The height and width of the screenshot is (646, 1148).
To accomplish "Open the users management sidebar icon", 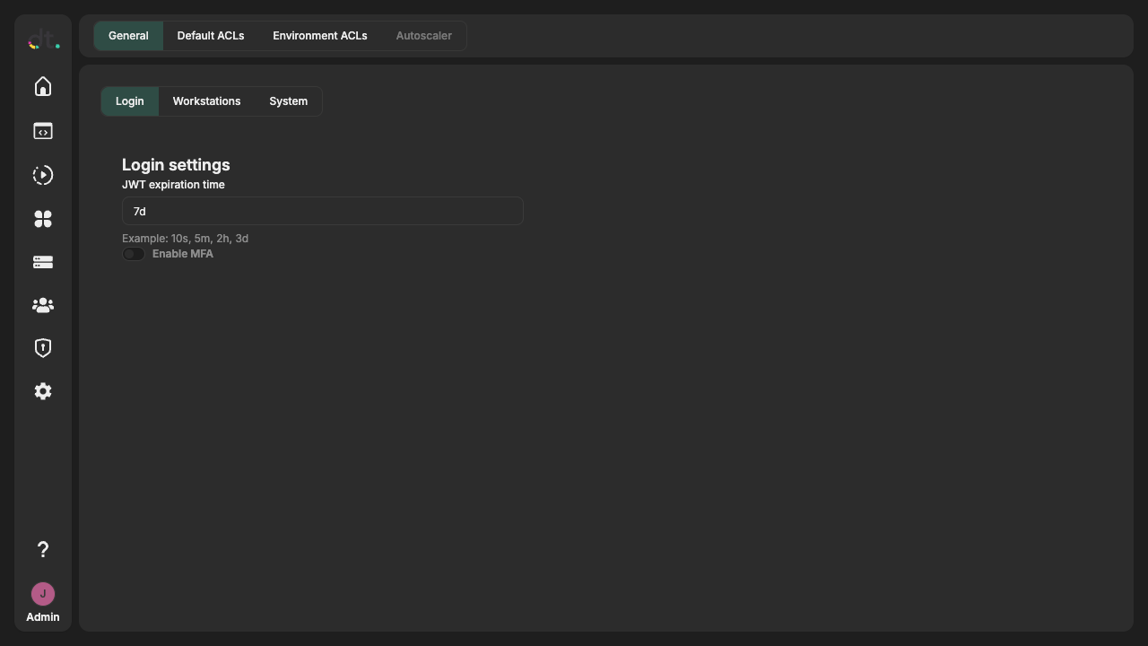I will tap(42, 305).
